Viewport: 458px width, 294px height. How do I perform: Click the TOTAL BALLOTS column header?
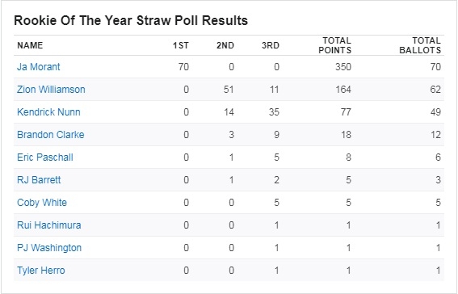[420, 45]
